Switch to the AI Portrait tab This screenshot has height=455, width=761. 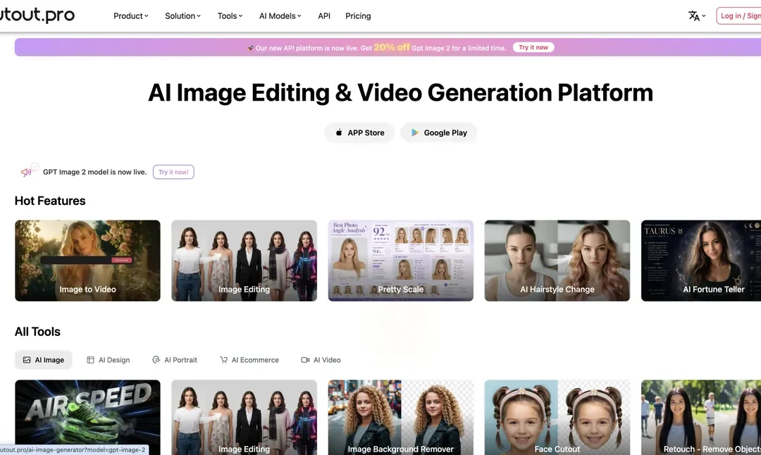(175, 360)
